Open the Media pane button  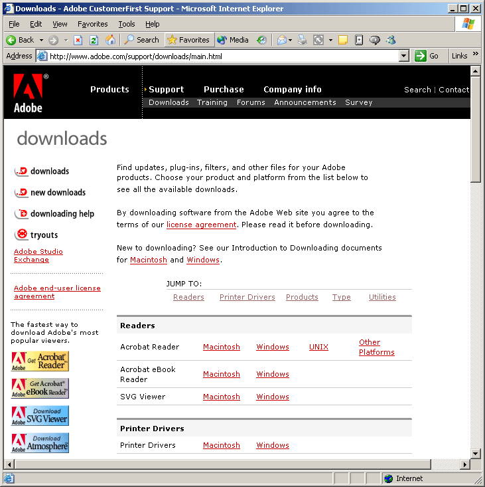233,40
